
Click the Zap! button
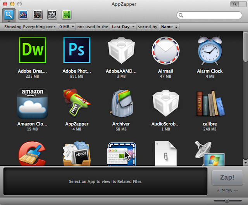pyautogui.click(x=227, y=177)
